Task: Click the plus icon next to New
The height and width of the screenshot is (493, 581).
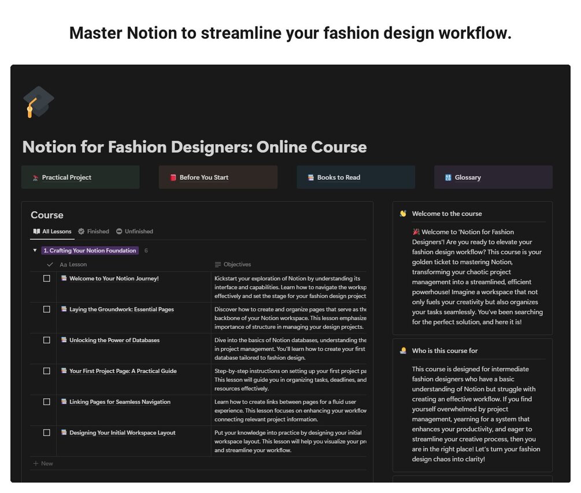Action: pyautogui.click(x=36, y=464)
